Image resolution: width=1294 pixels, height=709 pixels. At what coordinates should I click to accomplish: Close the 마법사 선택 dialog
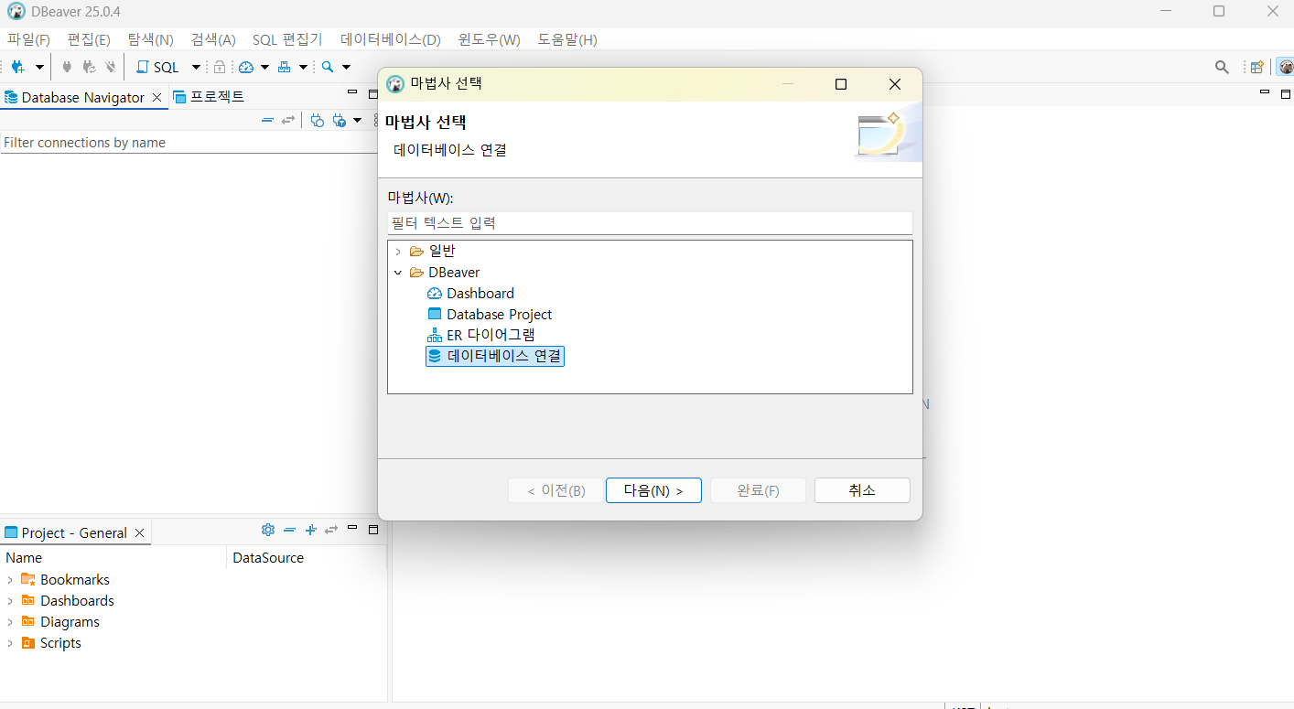tap(895, 84)
